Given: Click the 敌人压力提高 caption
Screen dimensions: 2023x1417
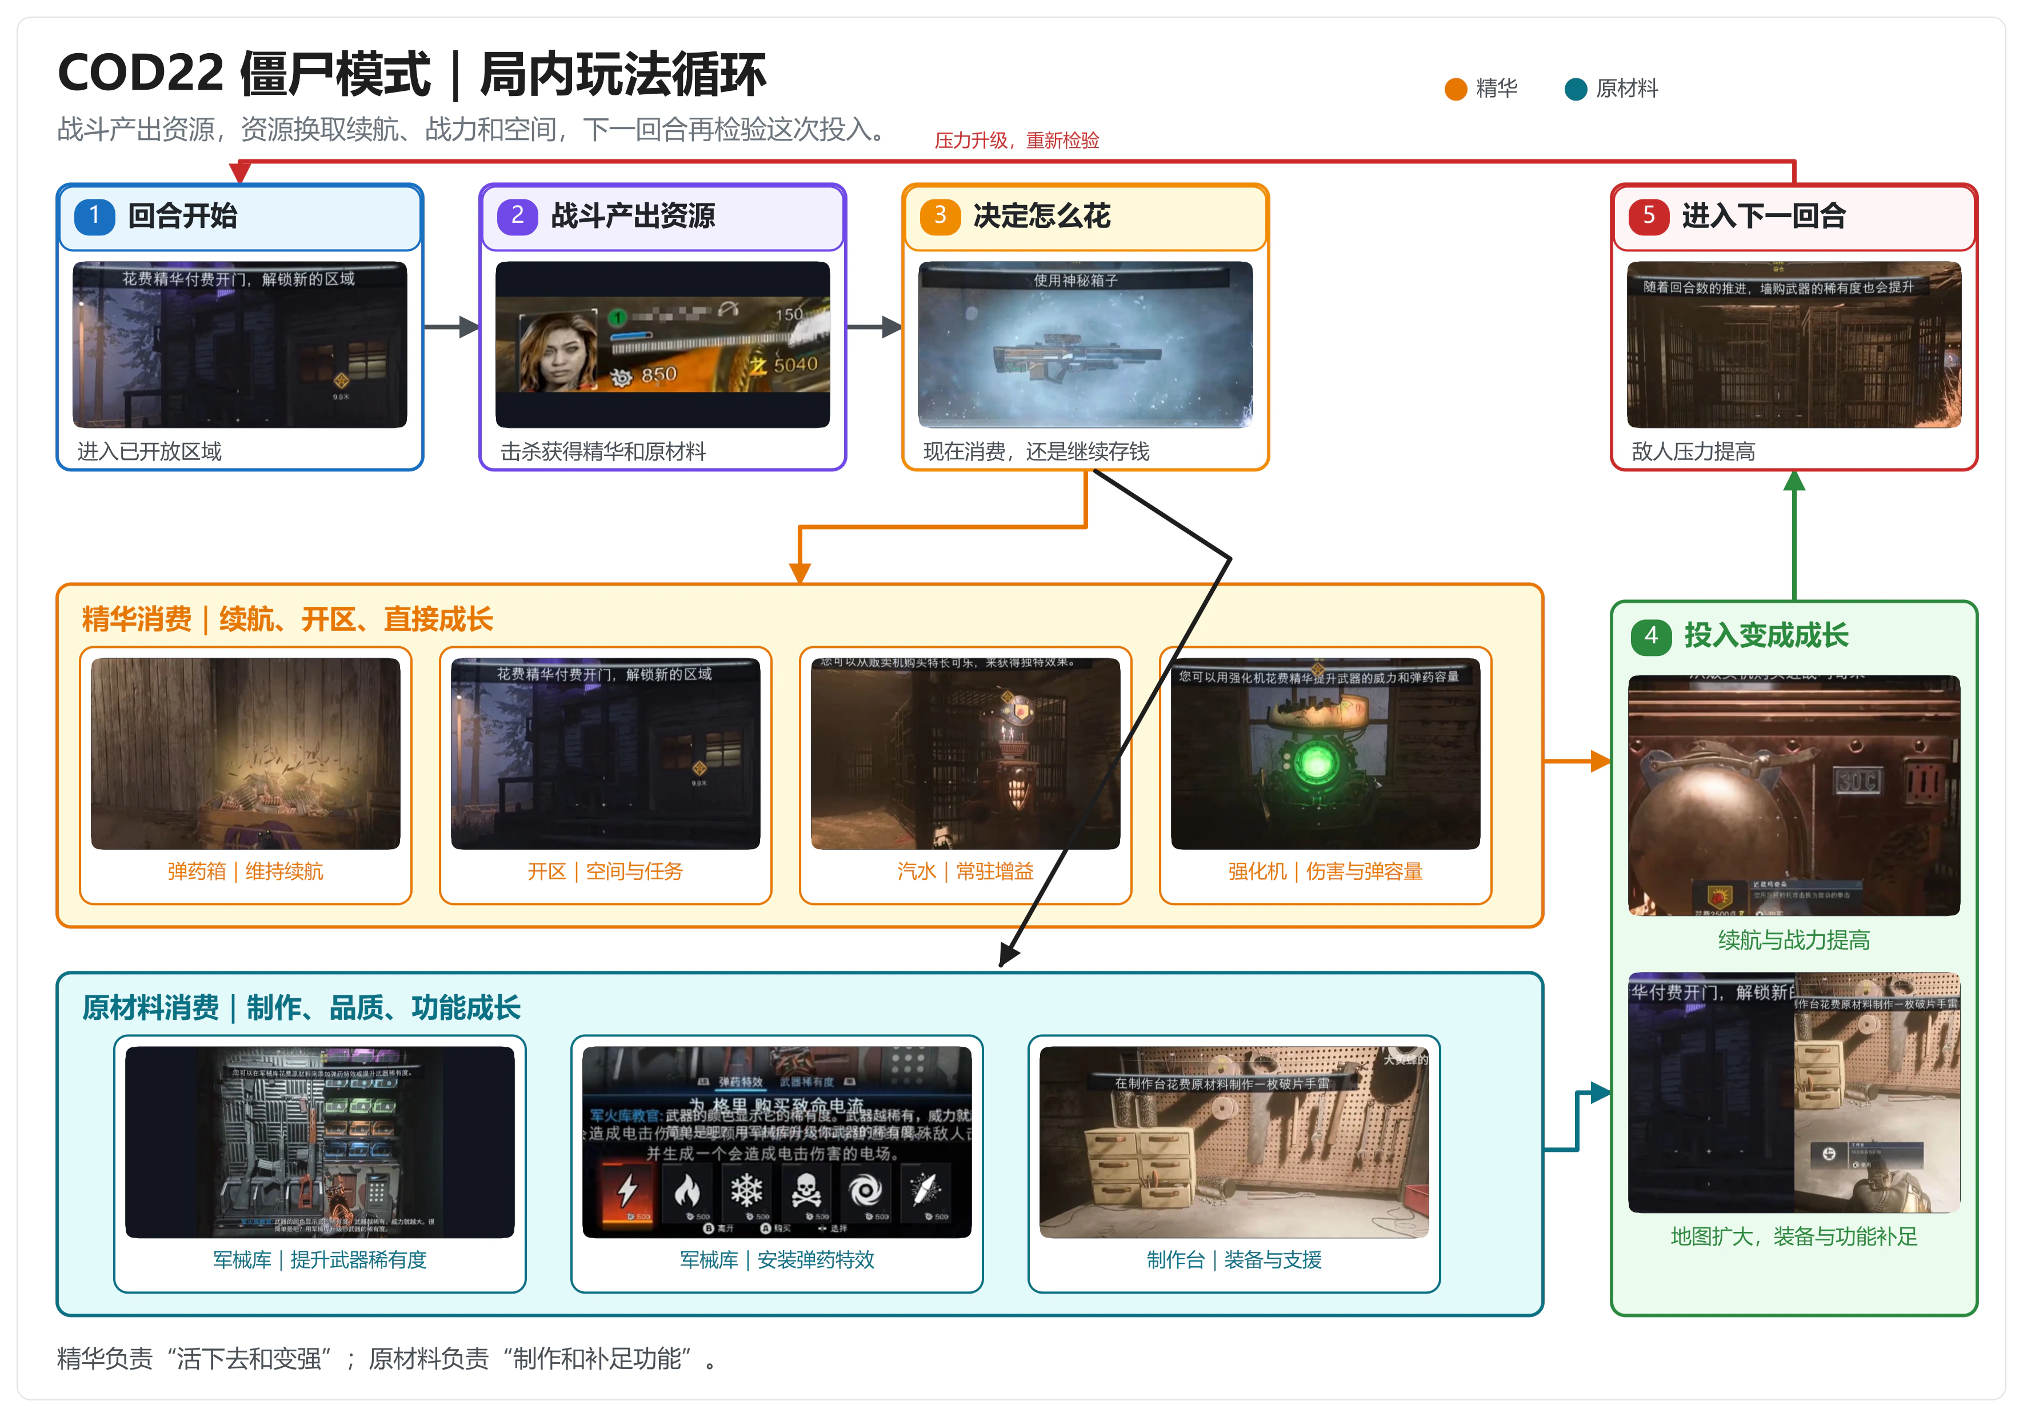Looking at the screenshot, I should pyautogui.click(x=1693, y=451).
